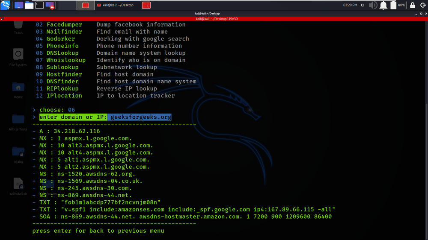Click the '02 Facedumper' menu row
Image resolution: width=428 pixels, height=240 pixels.
(110, 24)
